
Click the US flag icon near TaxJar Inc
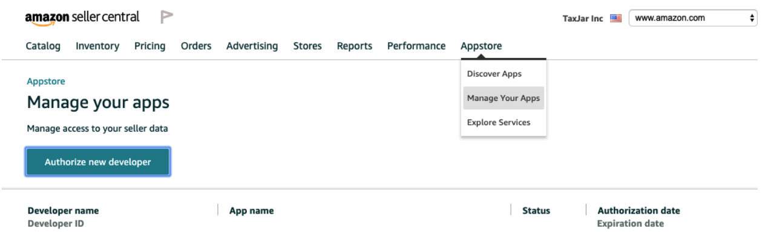tap(617, 18)
